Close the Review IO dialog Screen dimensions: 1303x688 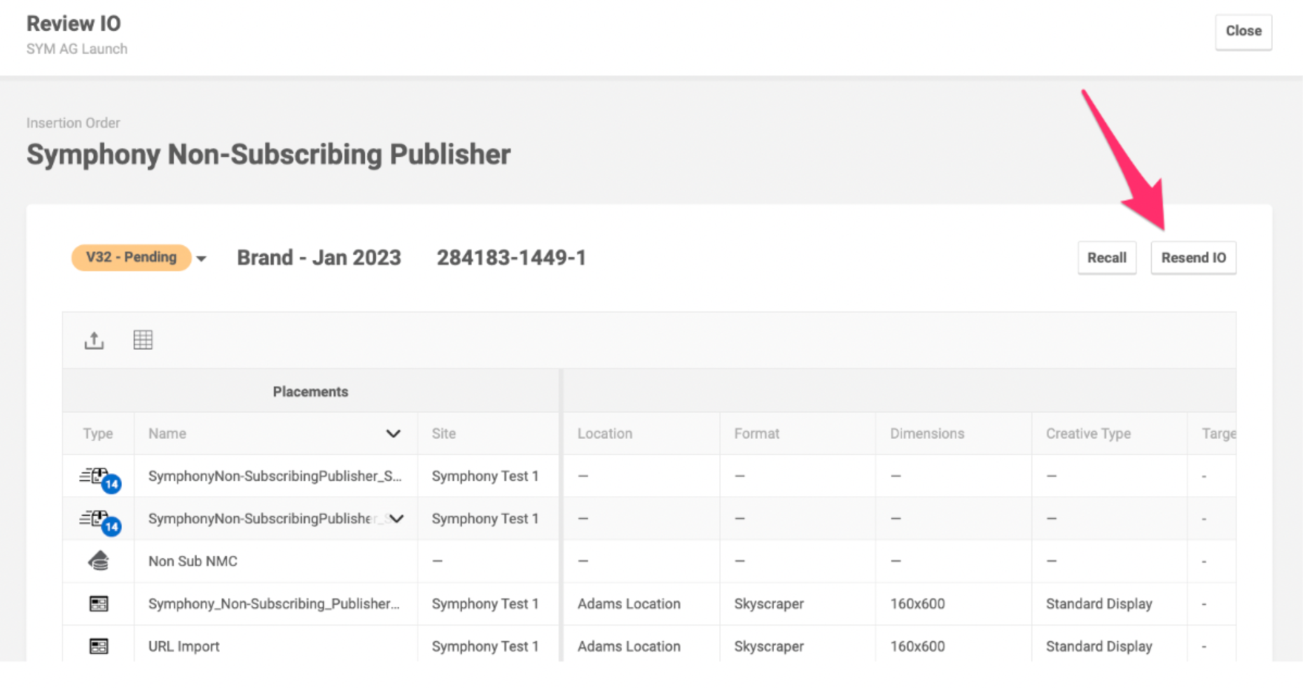pos(1243,31)
